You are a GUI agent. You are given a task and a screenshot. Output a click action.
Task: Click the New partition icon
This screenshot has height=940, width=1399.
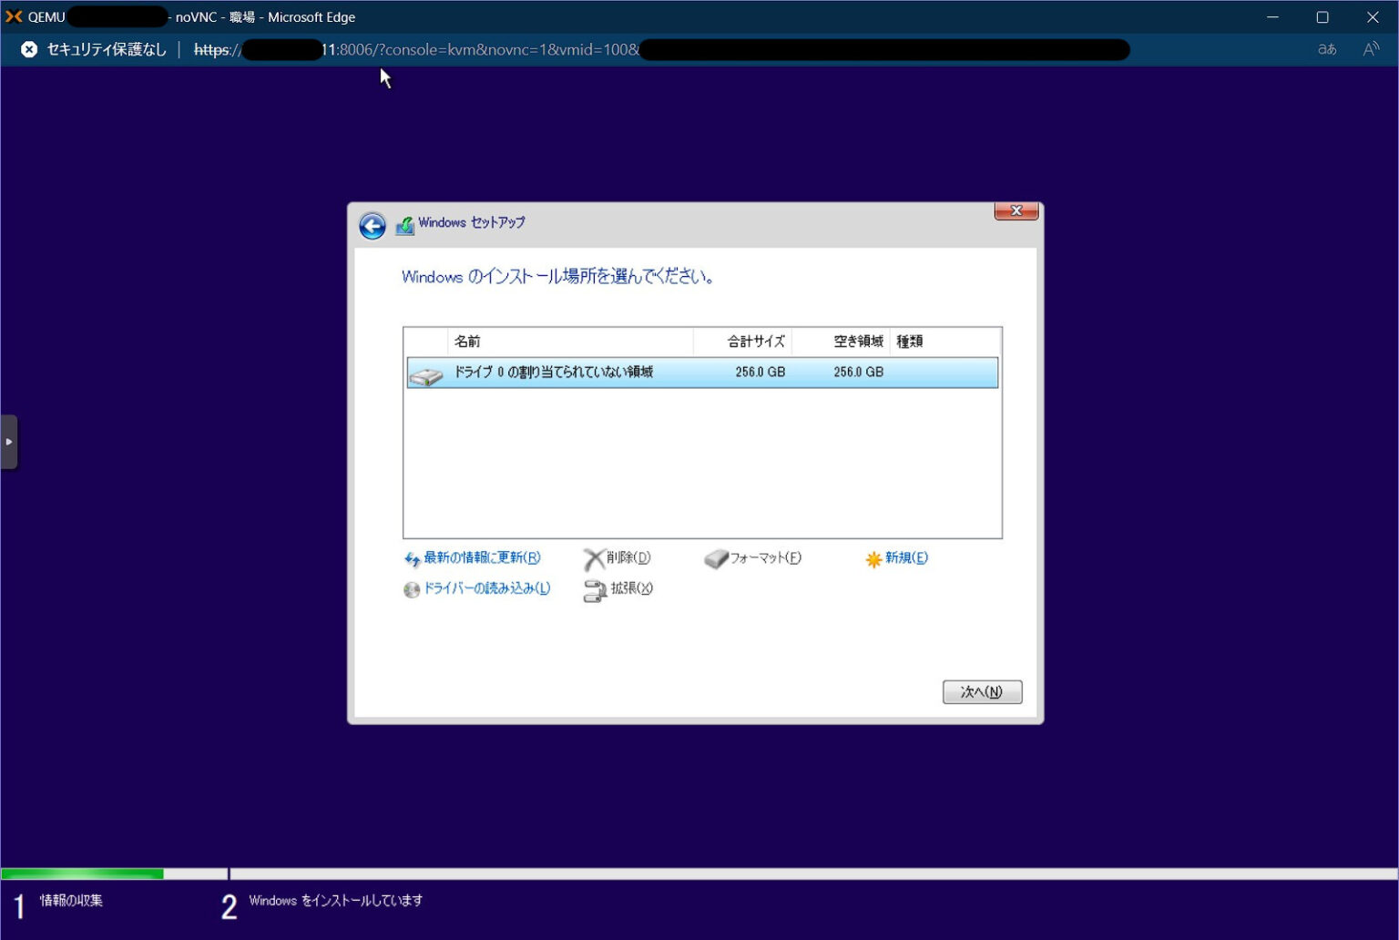[875, 558]
